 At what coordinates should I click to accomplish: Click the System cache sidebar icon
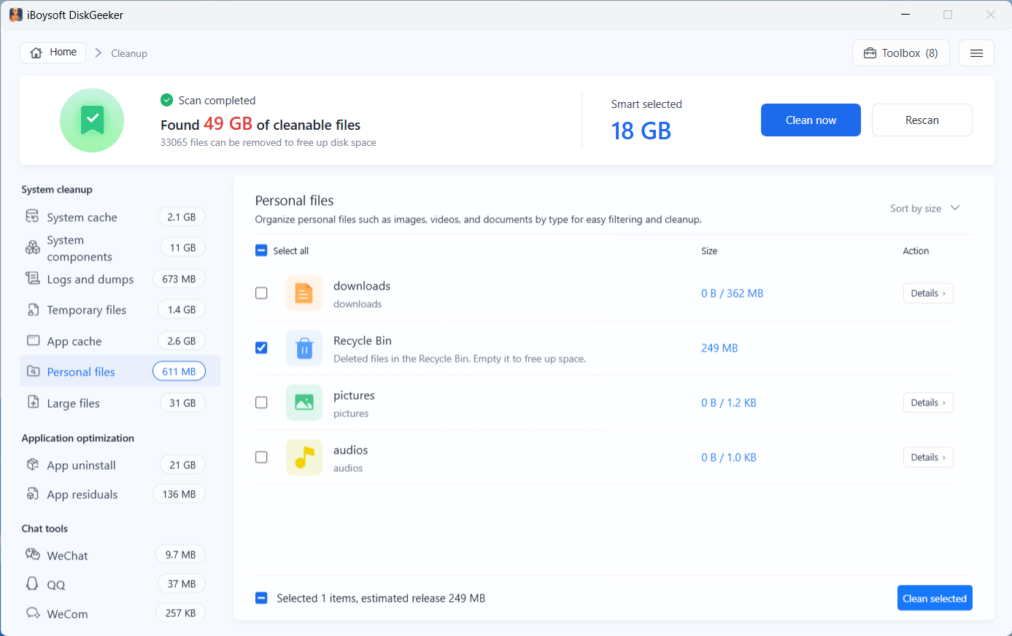tap(33, 217)
